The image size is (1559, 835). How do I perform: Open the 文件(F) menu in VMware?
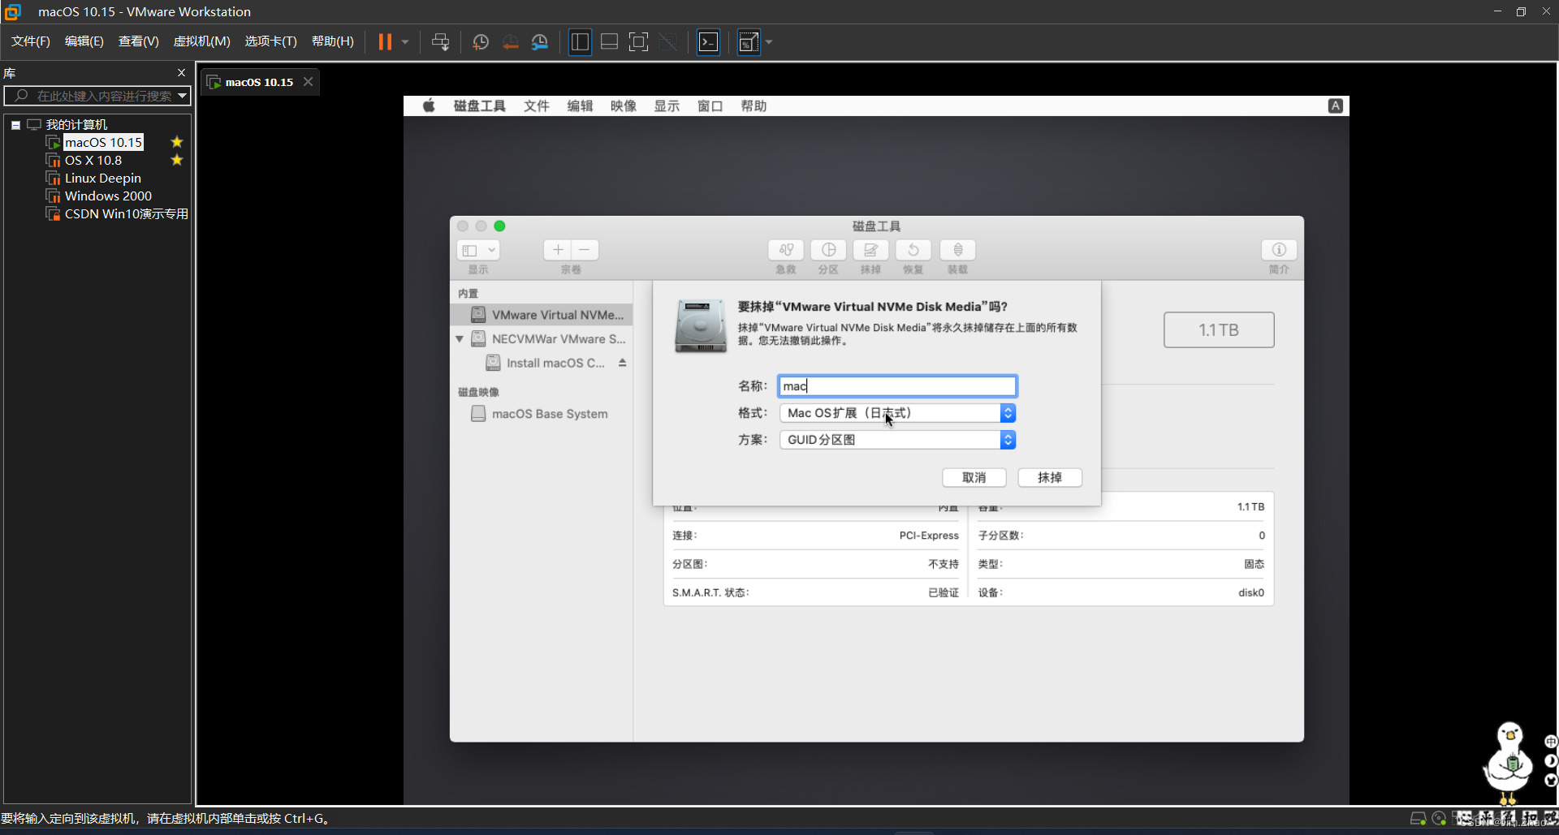(x=31, y=41)
